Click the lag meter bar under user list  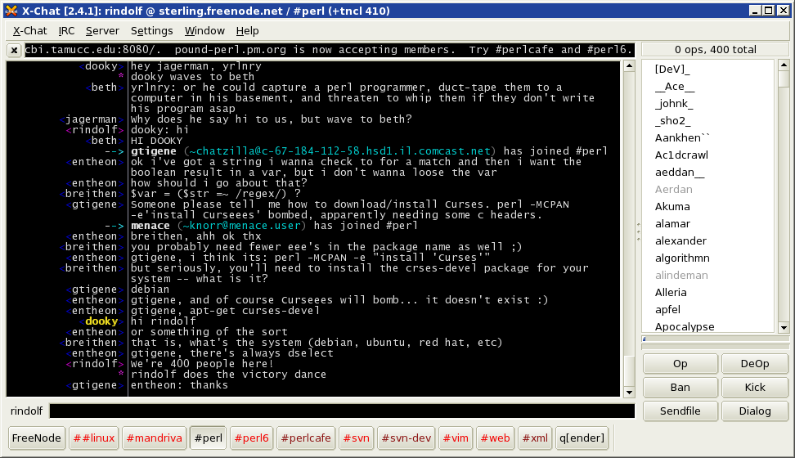pos(715,339)
